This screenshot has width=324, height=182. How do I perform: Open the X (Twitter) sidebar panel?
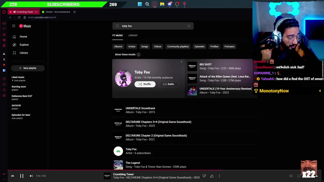coord(4,59)
